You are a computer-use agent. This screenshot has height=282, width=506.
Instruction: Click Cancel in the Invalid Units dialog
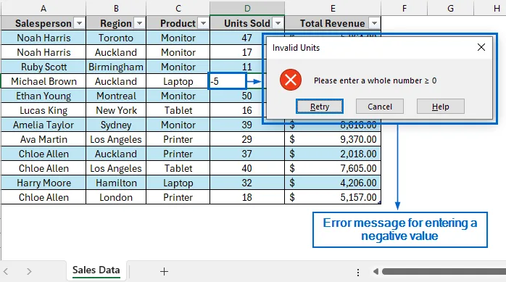click(x=380, y=107)
